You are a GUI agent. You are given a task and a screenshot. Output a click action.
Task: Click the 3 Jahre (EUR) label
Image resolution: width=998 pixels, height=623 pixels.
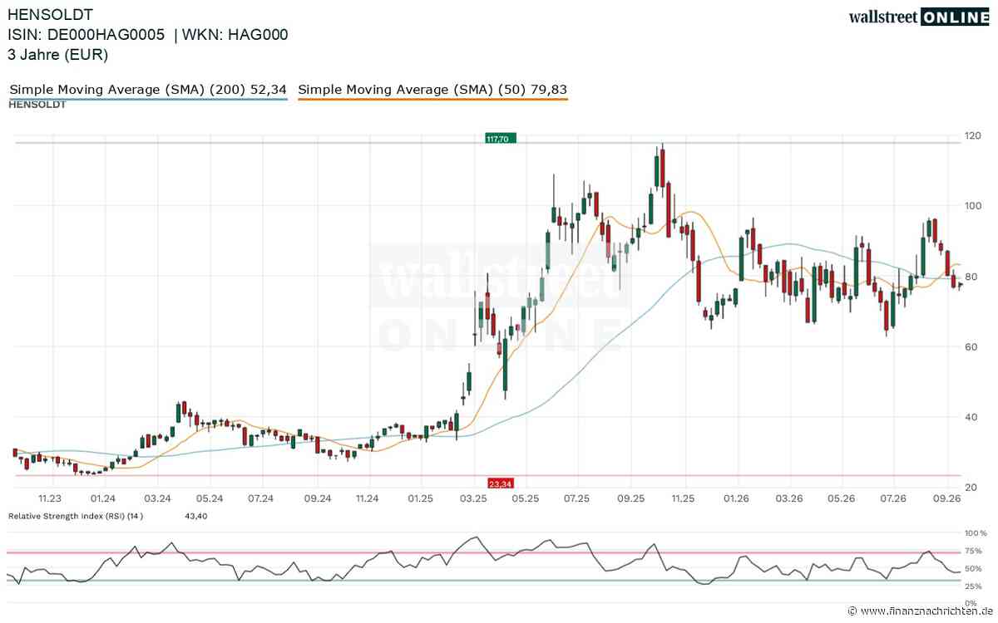(x=57, y=55)
